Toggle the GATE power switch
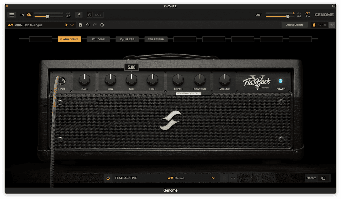The image size is (341, 199). 90,15
